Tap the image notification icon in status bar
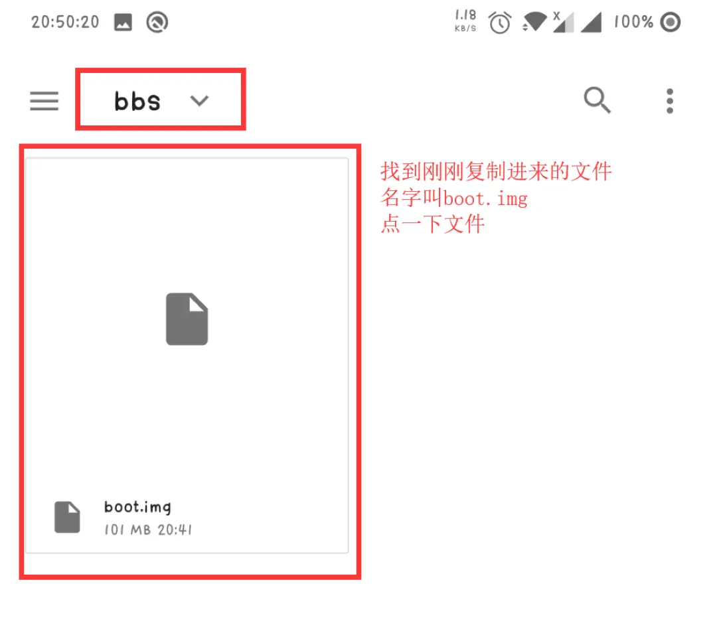The width and height of the screenshot is (717, 633). pyautogui.click(x=123, y=22)
